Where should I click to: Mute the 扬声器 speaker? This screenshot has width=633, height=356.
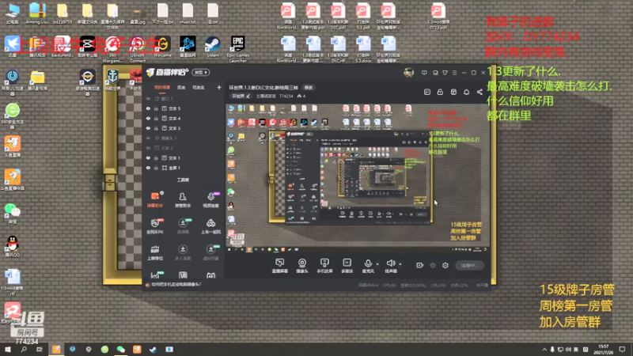390,266
